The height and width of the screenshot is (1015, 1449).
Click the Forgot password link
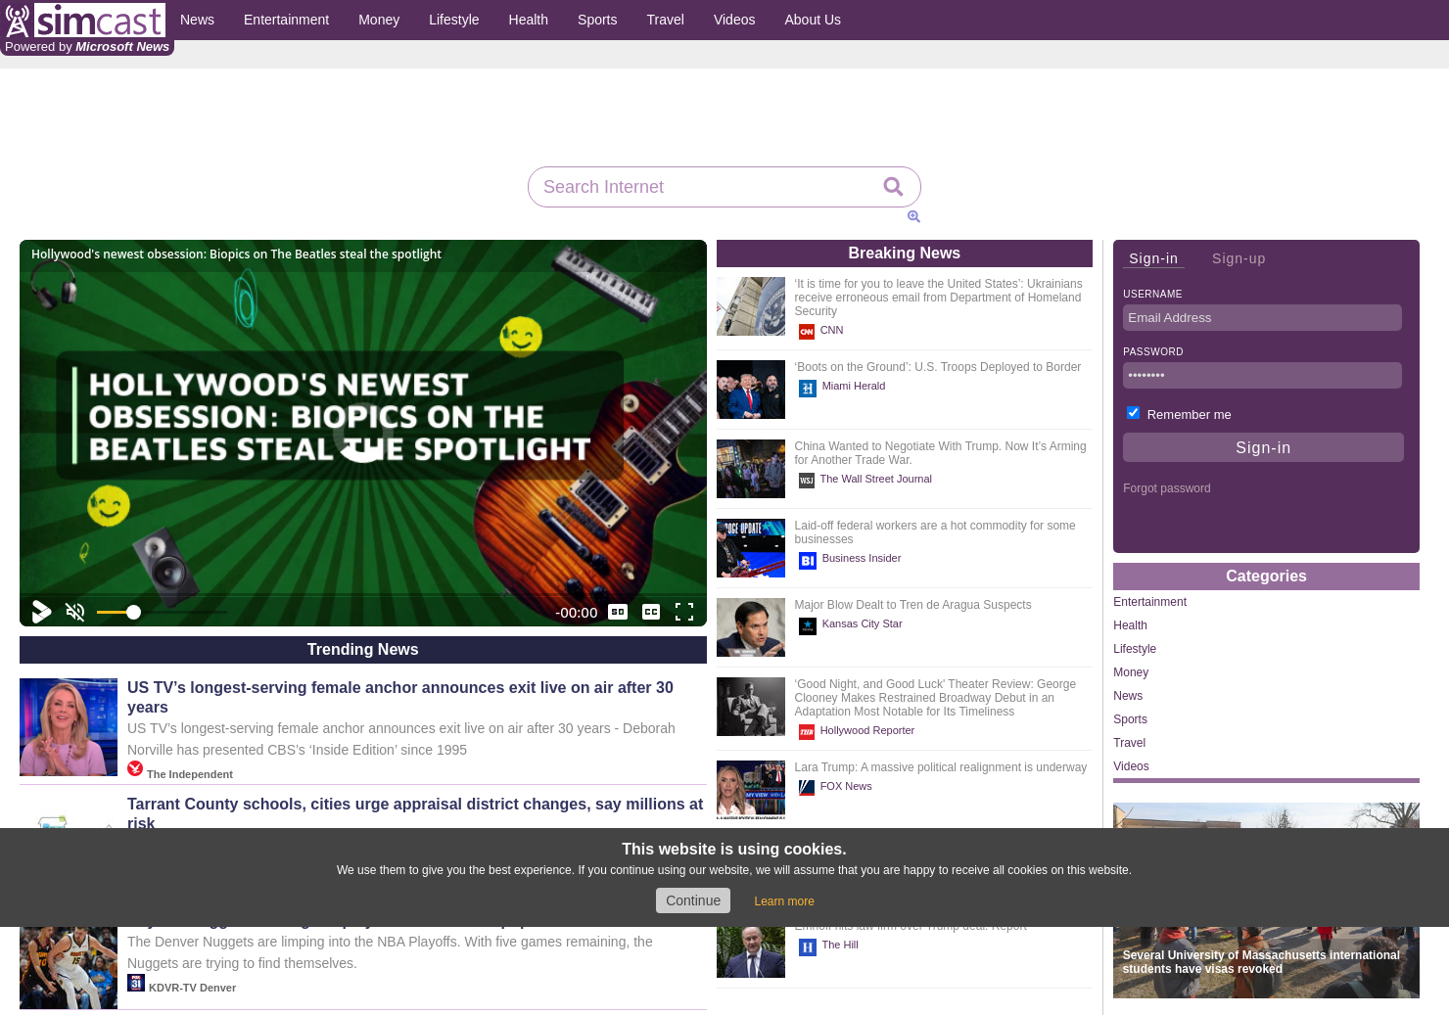(1166, 488)
